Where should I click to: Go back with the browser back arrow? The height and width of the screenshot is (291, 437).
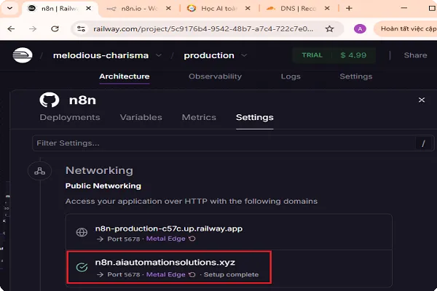11,28
